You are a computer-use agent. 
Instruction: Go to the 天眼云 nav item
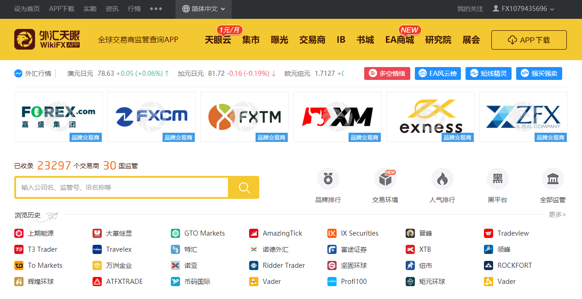pos(218,40)
